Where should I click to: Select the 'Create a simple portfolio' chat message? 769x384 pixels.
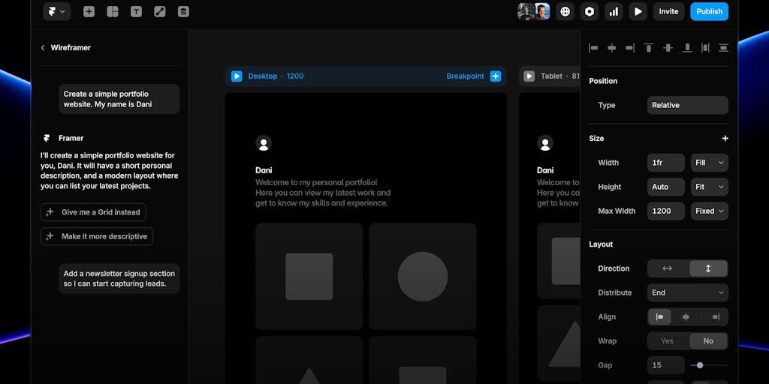(119, 99)
